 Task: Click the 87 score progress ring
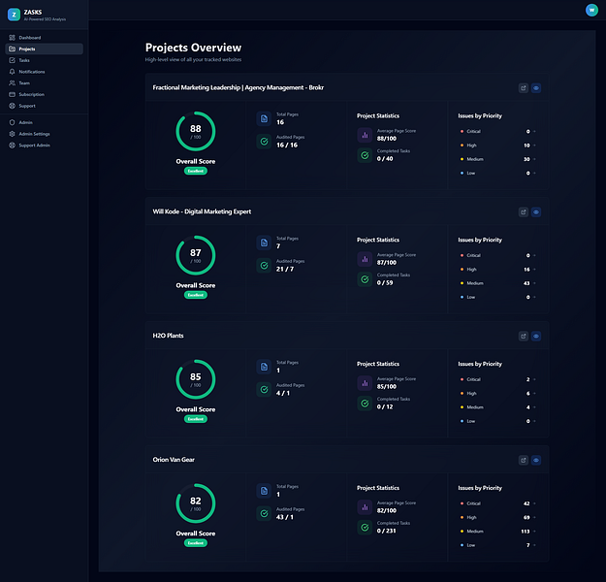(196, 255)
